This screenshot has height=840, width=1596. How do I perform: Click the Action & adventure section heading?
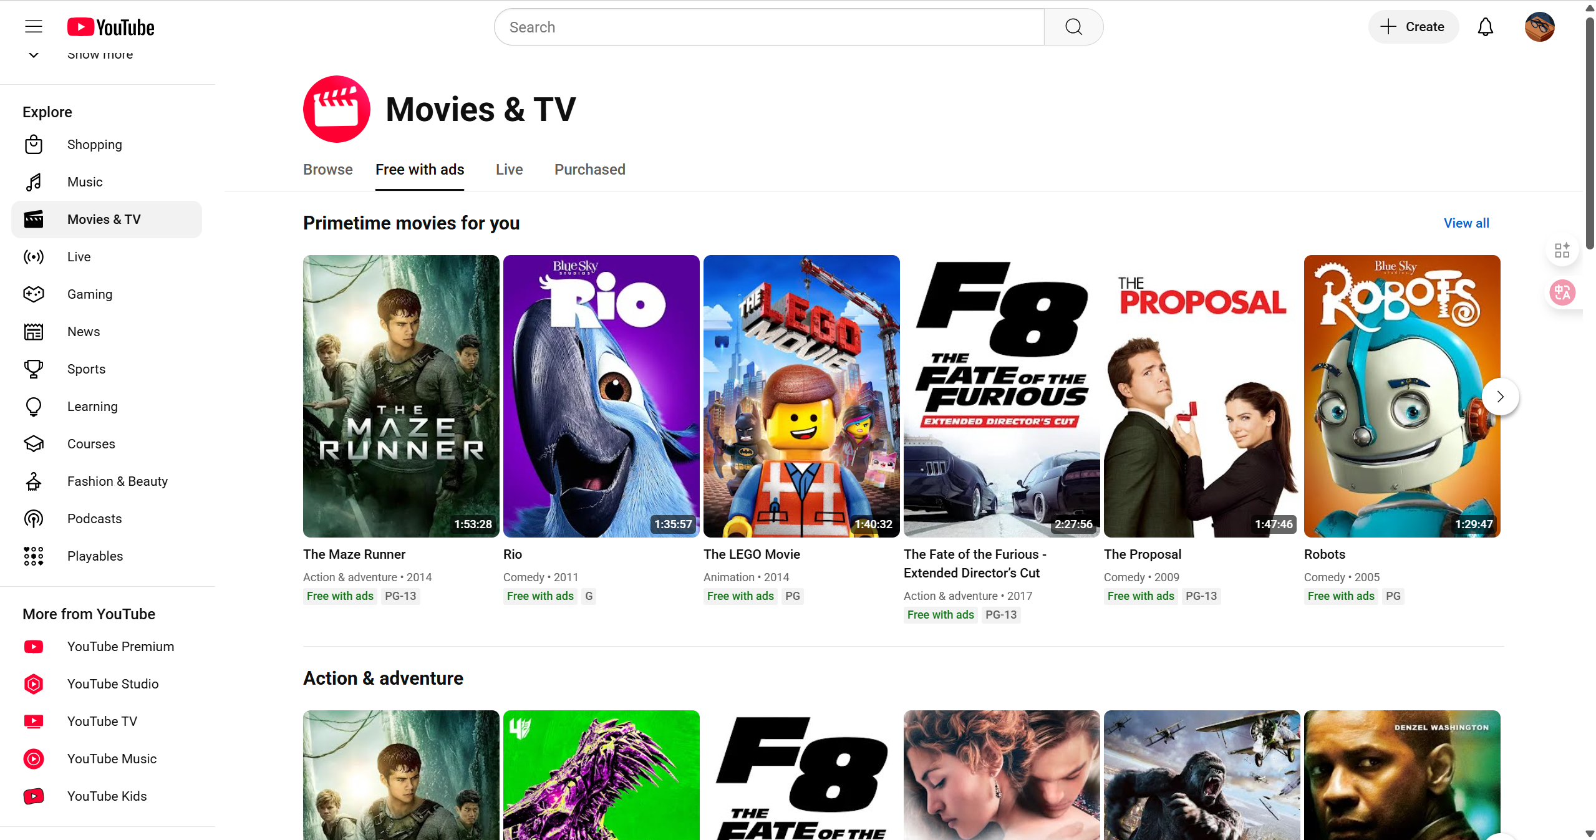[383, 678]
